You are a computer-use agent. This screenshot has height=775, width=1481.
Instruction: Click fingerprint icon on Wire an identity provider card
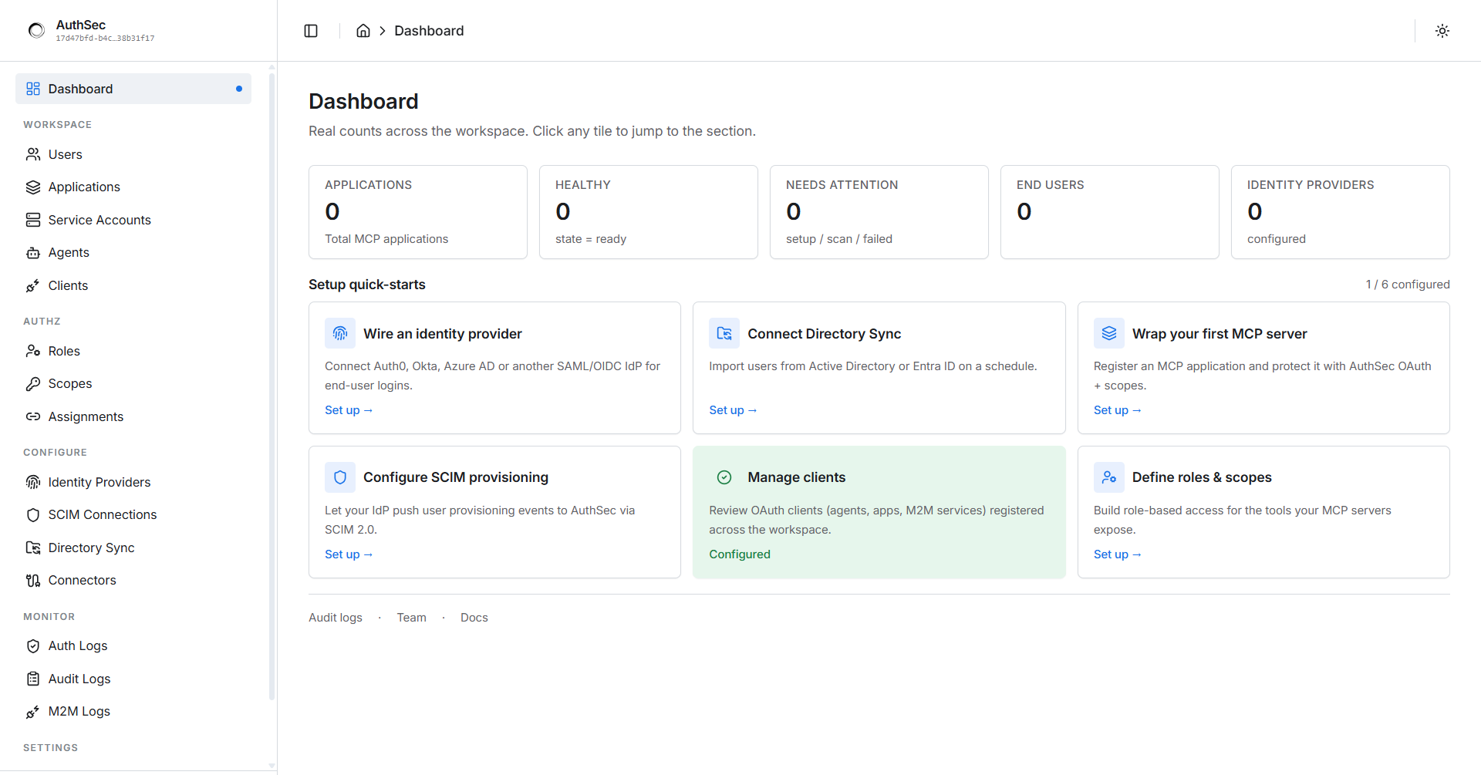340,333
